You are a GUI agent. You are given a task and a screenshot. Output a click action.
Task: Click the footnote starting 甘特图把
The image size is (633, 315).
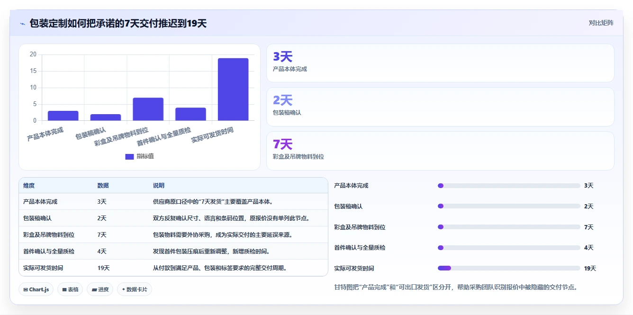tap(456, 287)
